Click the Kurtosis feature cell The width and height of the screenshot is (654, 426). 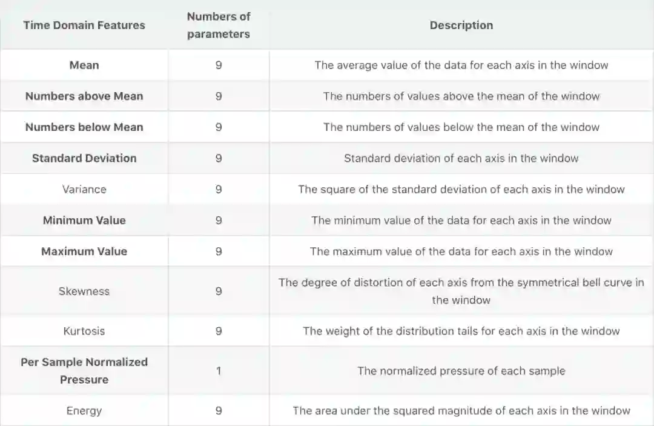click(x=84, y=331)
